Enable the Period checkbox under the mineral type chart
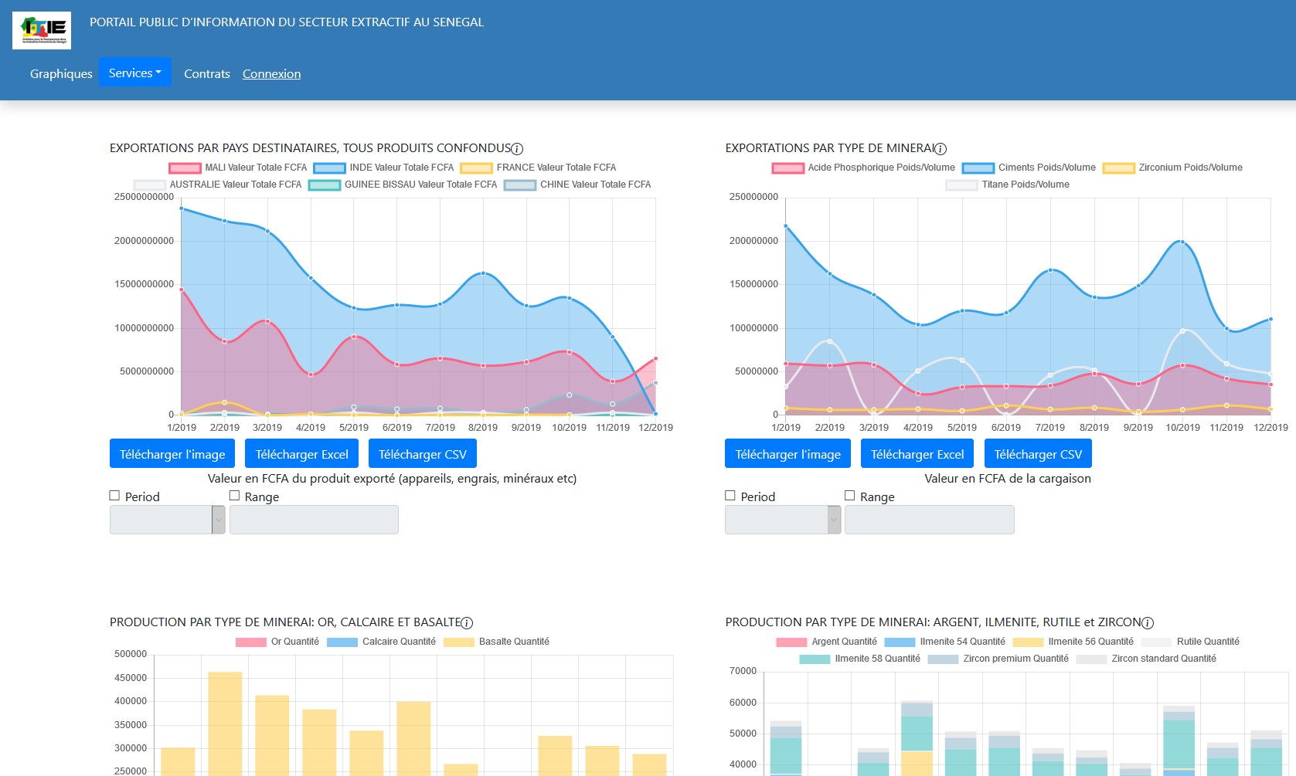 [x=730, y=496]
